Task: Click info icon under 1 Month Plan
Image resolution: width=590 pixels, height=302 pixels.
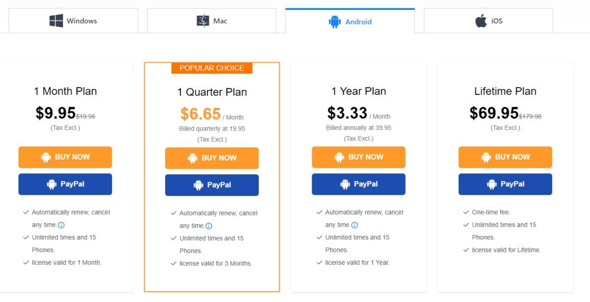Action: 61,225
